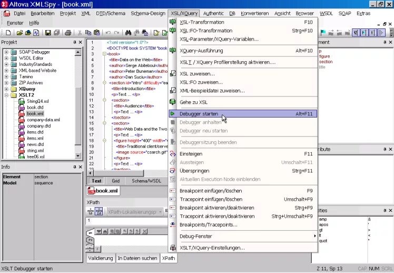The image size is (394, 273).
Task: Collapse the XSLT2 project folder
Action: [x=6, y=95]
